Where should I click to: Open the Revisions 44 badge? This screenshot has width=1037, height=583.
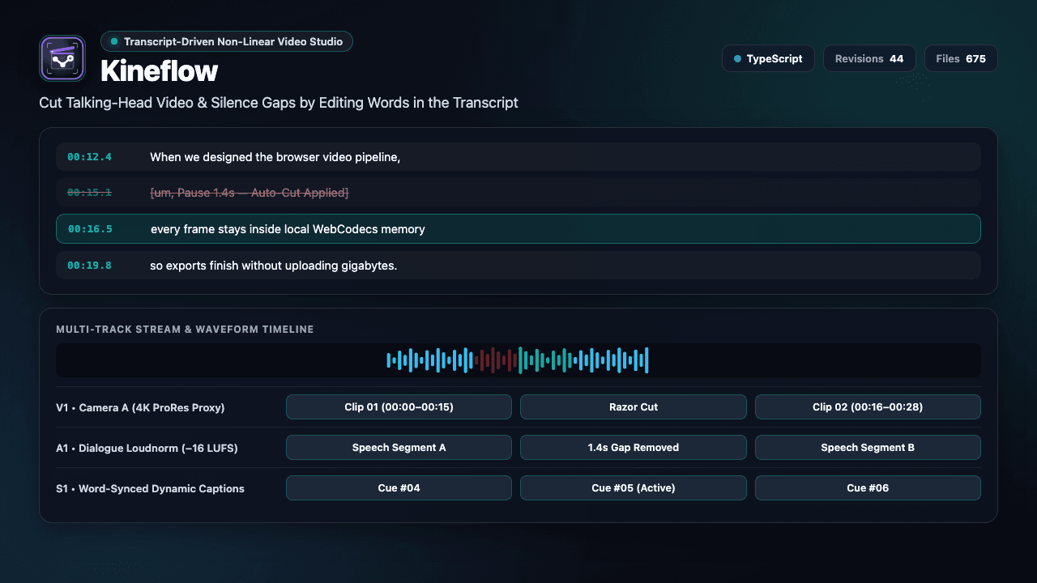(x=869, y=59)
